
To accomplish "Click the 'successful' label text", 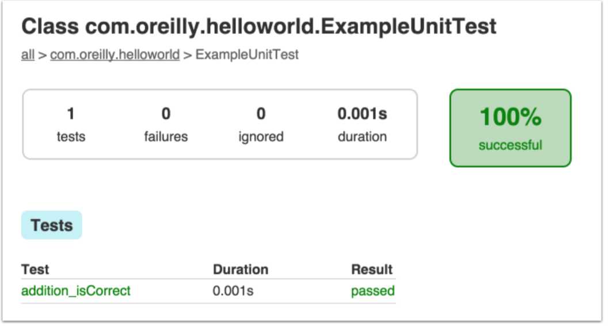I will point(510,145).
